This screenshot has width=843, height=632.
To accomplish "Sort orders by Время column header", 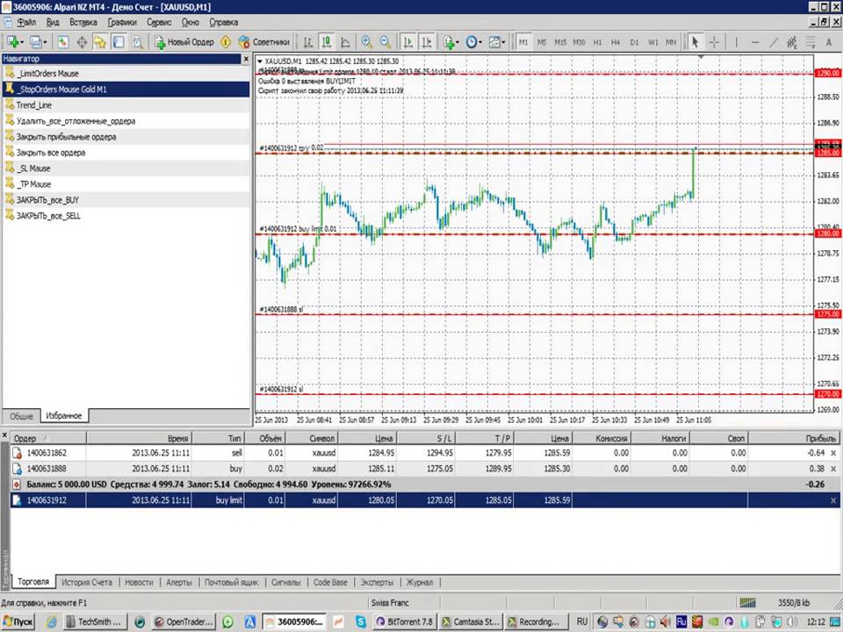I will pos(140,438).
